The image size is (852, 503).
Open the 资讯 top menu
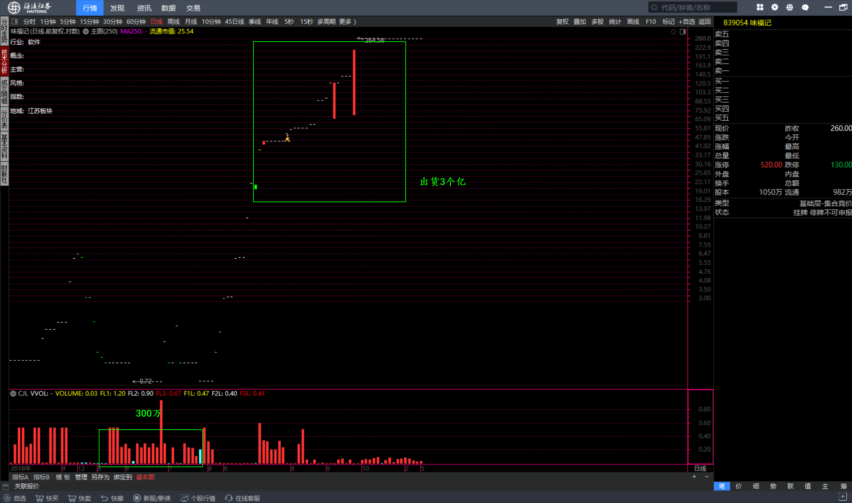[144, 8]
